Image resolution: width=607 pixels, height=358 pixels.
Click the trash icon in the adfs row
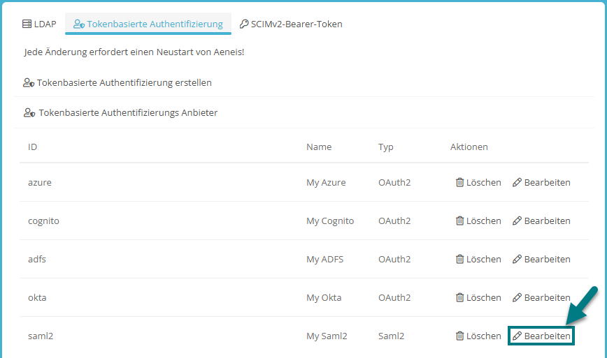tap(459, 259)
